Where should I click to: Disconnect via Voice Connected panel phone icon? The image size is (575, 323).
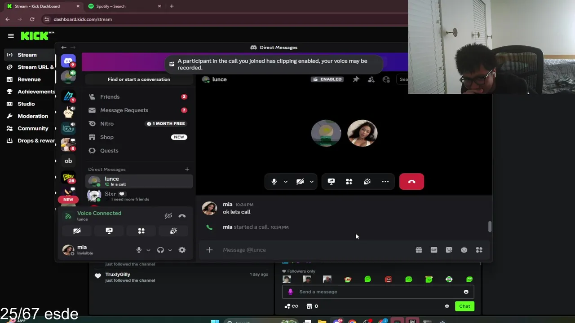pos(182,216)
